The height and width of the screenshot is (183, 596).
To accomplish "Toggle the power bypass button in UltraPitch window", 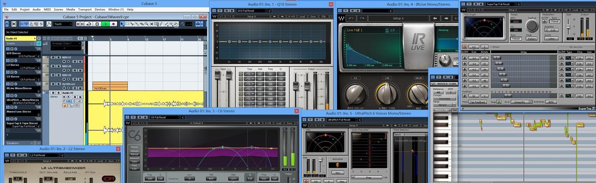I will pyautogui.click(x=304, y=120).
